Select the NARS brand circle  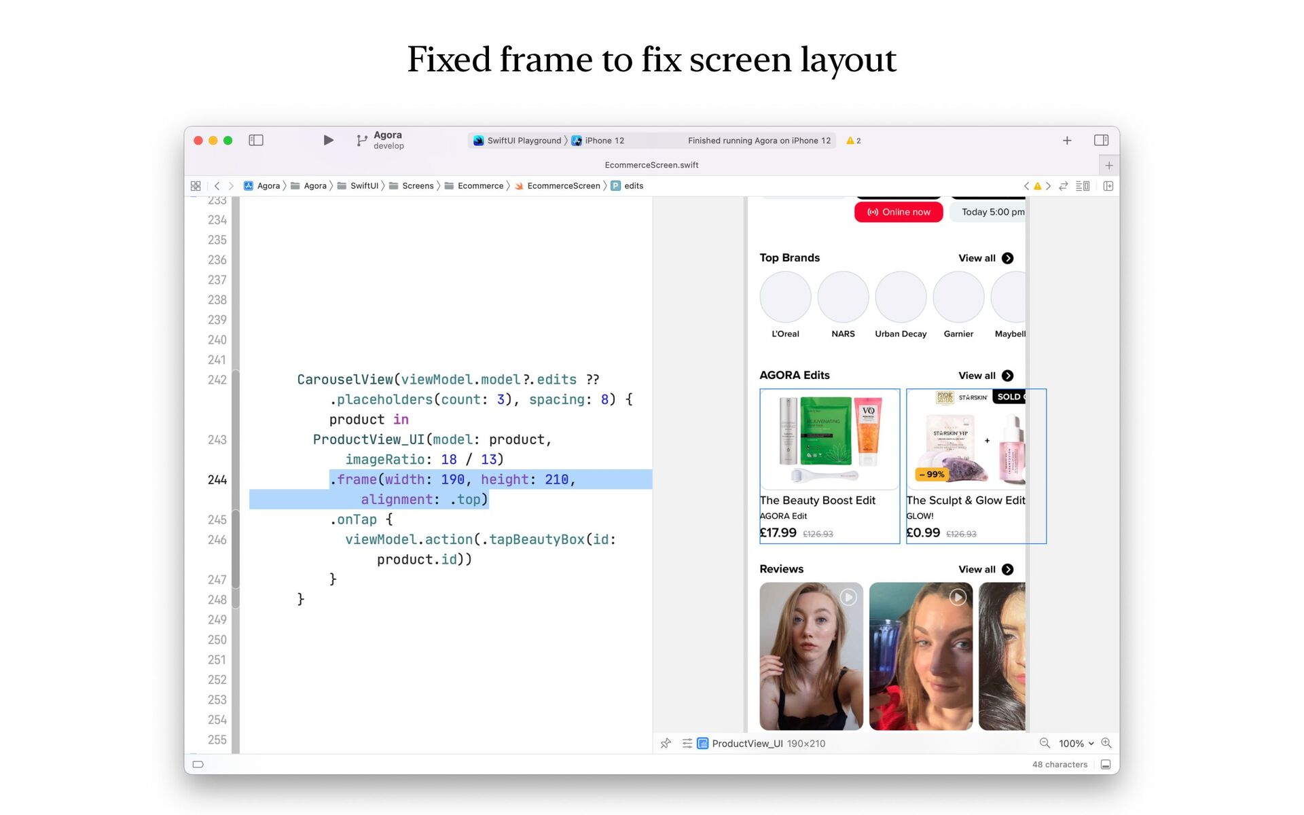click(843, 297)
